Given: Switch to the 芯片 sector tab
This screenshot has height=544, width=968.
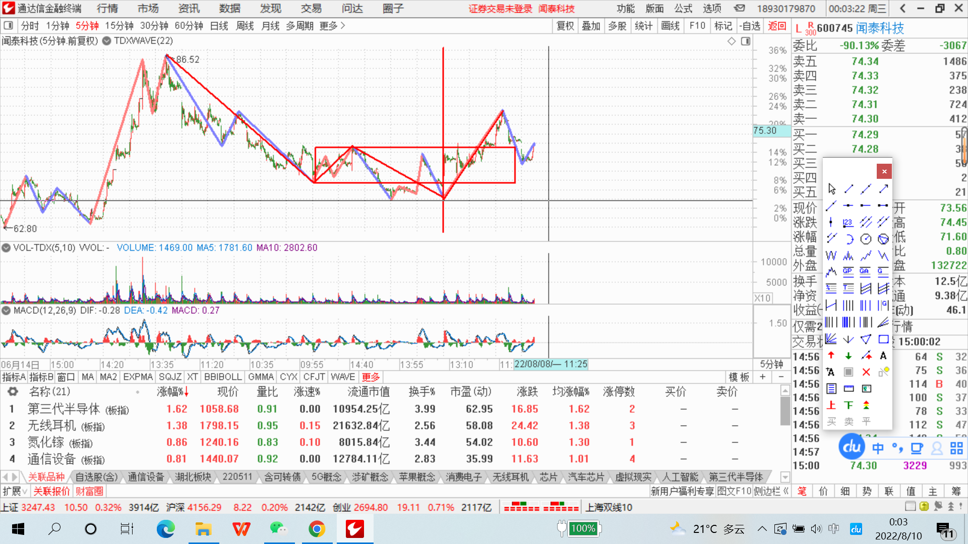Looking at the screenshot, I should [x=548, y=477].
